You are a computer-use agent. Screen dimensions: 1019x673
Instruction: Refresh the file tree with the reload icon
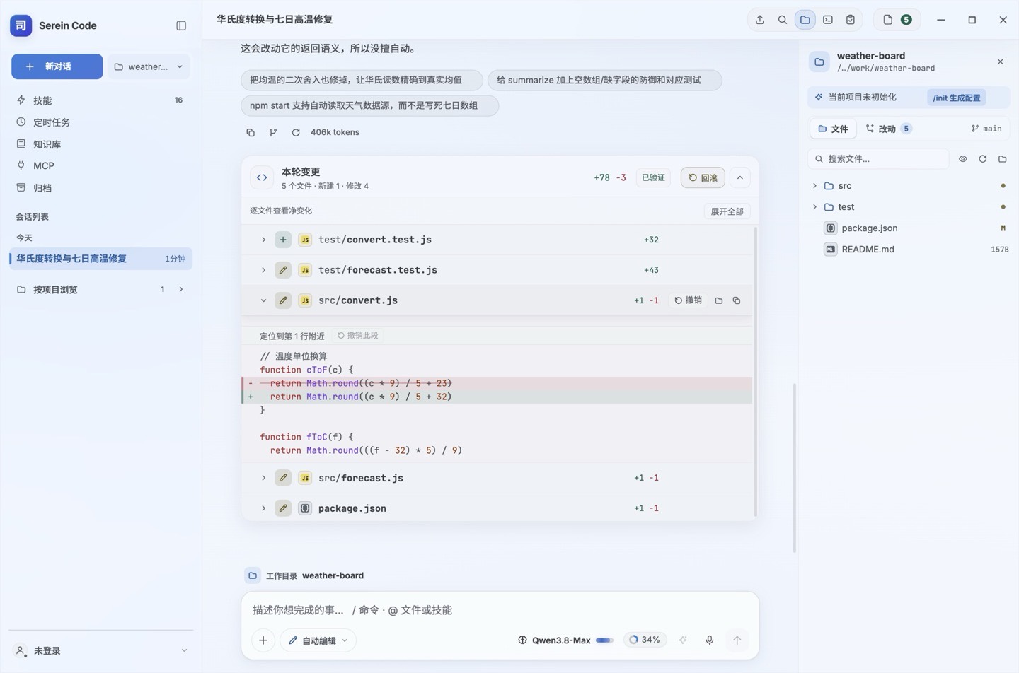click(x=983, y=159)
